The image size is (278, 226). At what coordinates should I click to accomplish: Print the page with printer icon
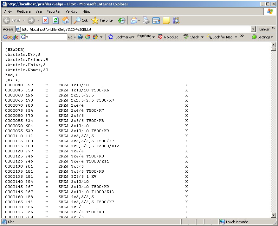146,20
